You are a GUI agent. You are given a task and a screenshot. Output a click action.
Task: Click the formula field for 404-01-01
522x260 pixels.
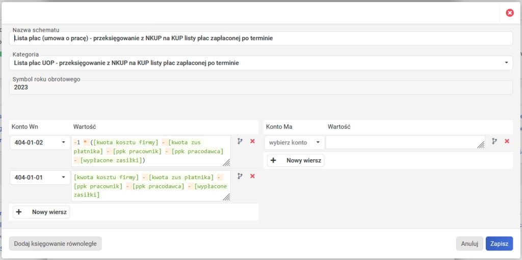click(150, 186)
